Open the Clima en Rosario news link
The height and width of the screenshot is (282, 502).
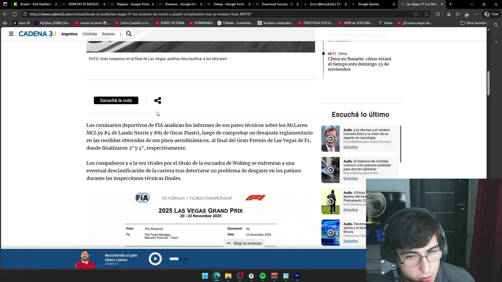point(359,64)
